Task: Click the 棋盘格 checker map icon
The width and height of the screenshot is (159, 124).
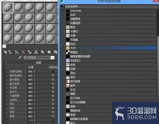Action: tap(68, 52)
